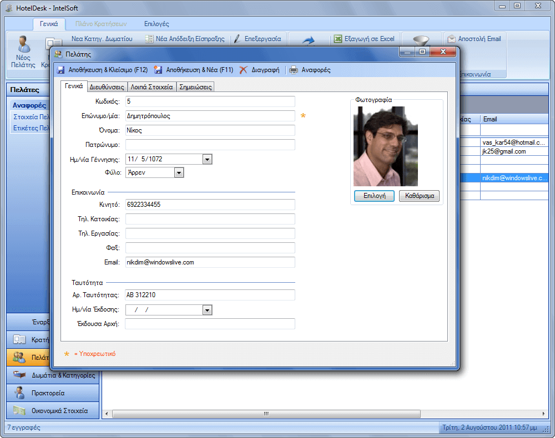Click the Καθάρισμα button under the photo
The image size is (555, 438).
(x=419, y=196)
